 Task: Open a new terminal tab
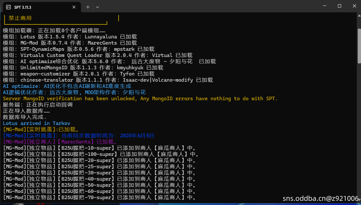tap(88, 7)
